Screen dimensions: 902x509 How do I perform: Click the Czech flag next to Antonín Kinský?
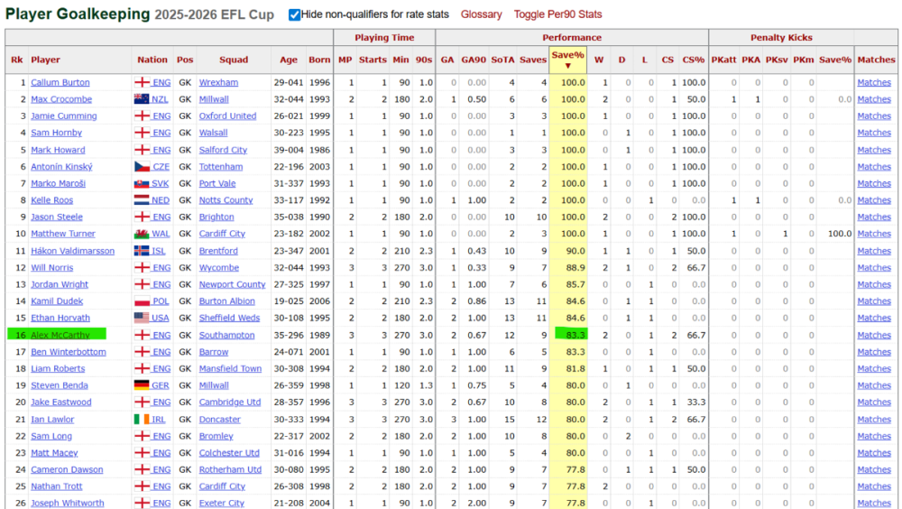pos(142,167)
